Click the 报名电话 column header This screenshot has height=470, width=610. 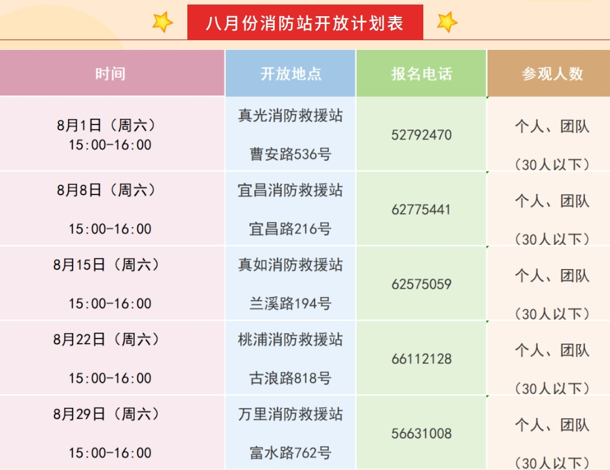(x=421, y=73)
